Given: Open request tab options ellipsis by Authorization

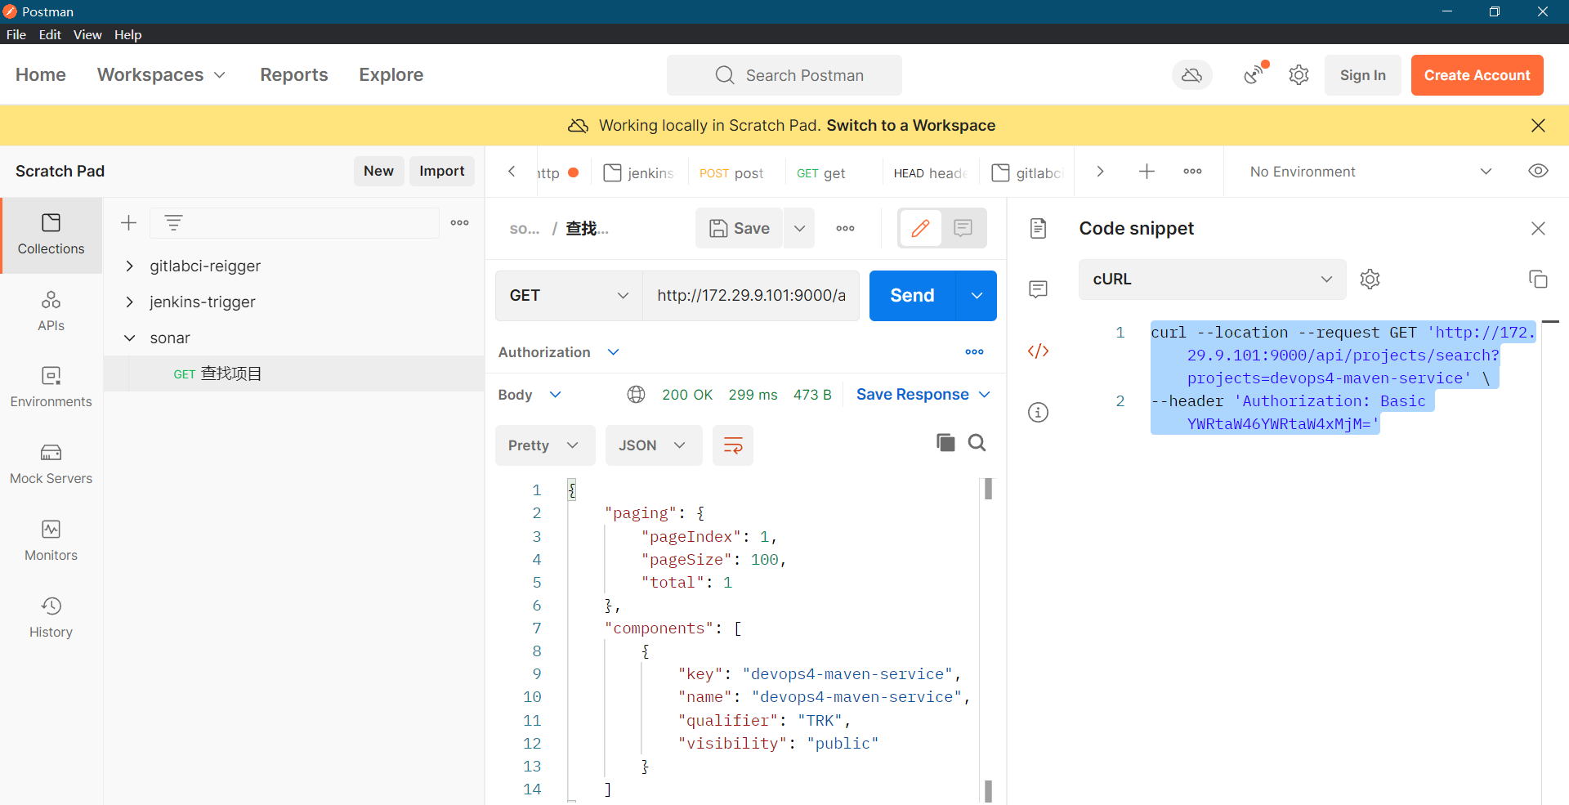Looking at the screenshot, I should click(974, 352).
